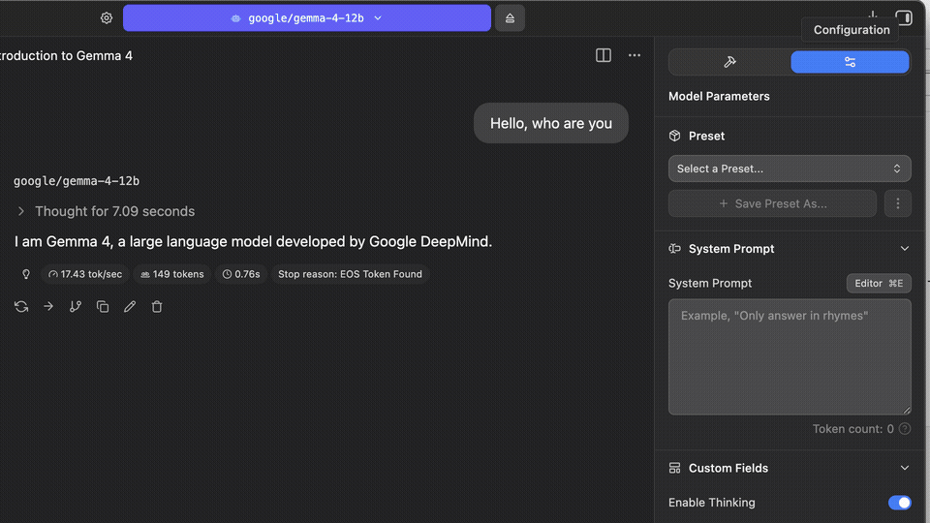Viewport: 930px width, 523px height.
Task: Regenerate the assistant response
Action: (21, 307)
